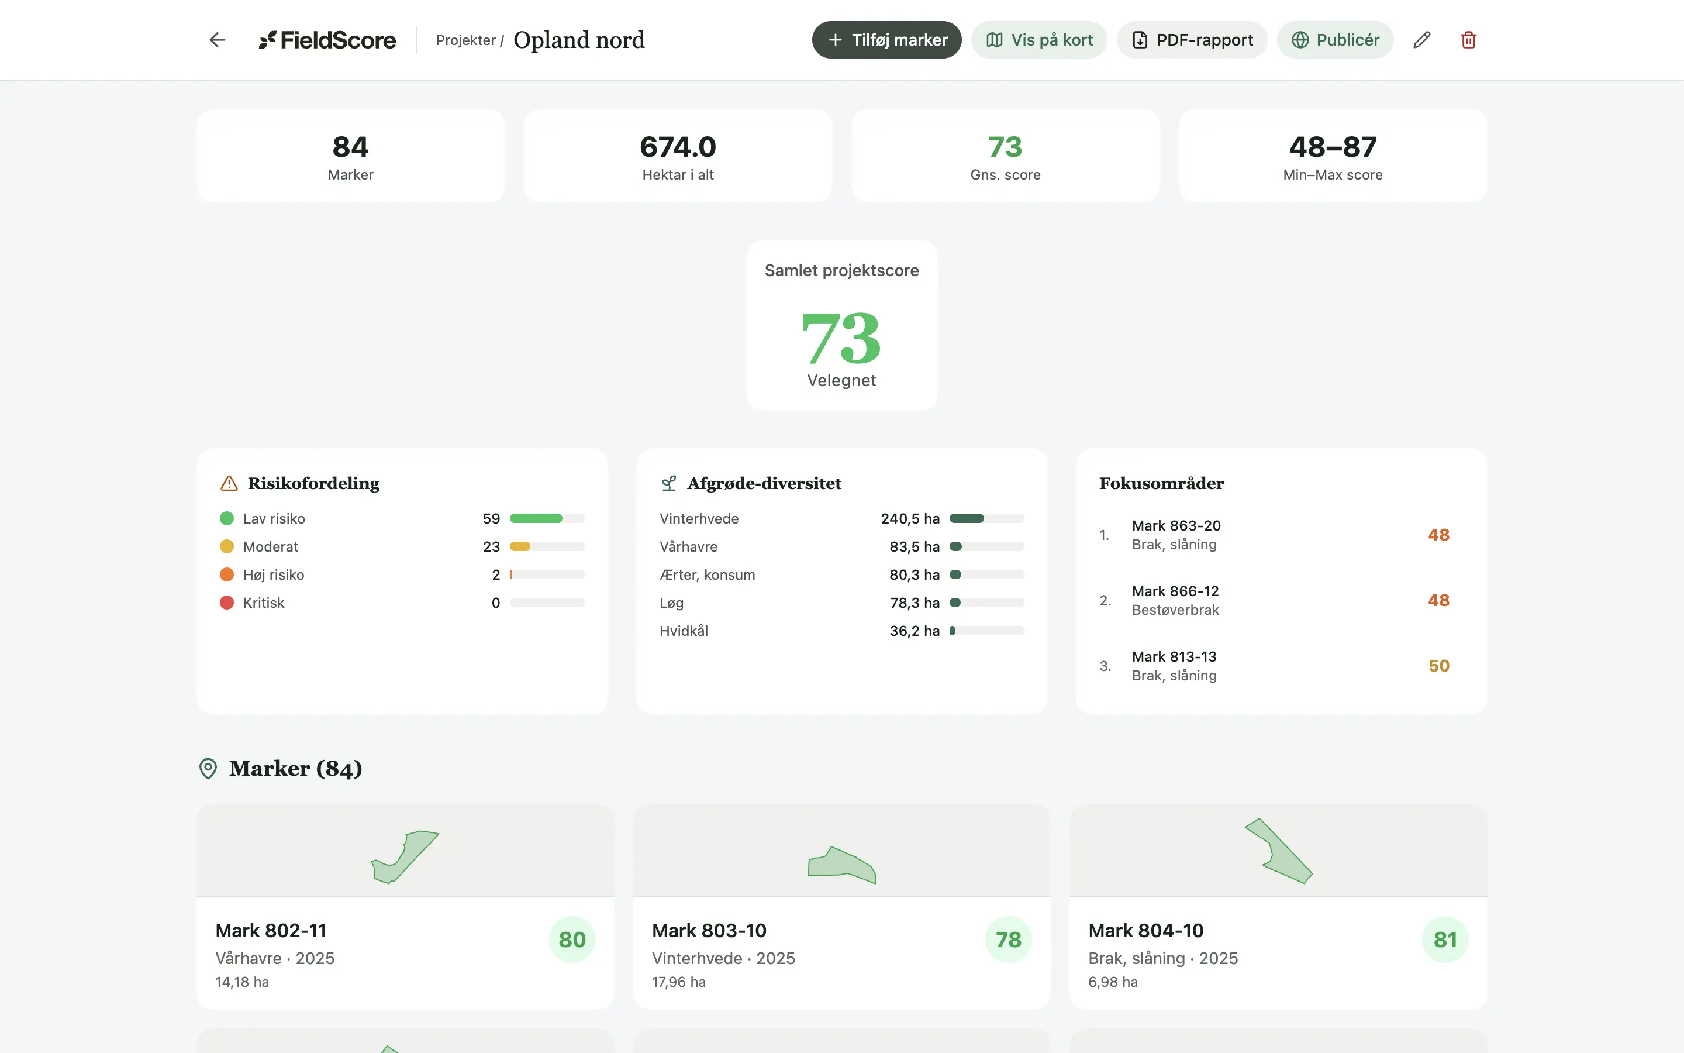This screenshot has width=1684, height=1053.
Task: Click score badge 80 on Mark 802-11
Action: point(572,940)
